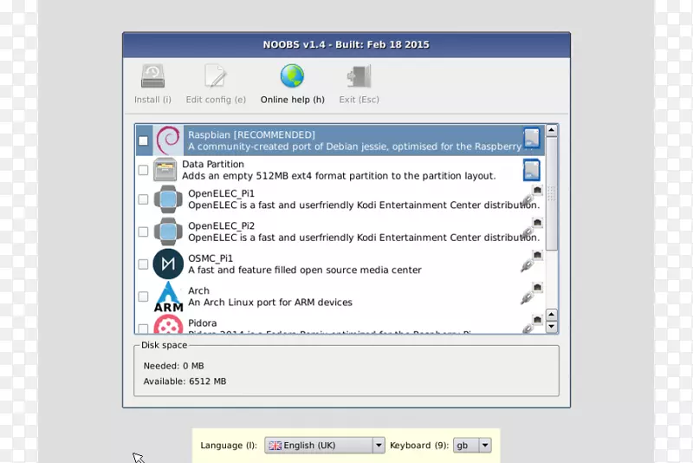This screenshot has width=693, height=463.
Task: Open the Keyboard layout dropdown arrow
Action: coord(485,446)
